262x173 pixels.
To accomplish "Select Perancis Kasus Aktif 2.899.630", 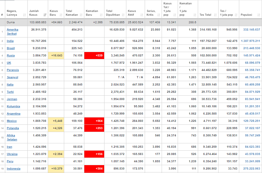I will tap(136, 70).
